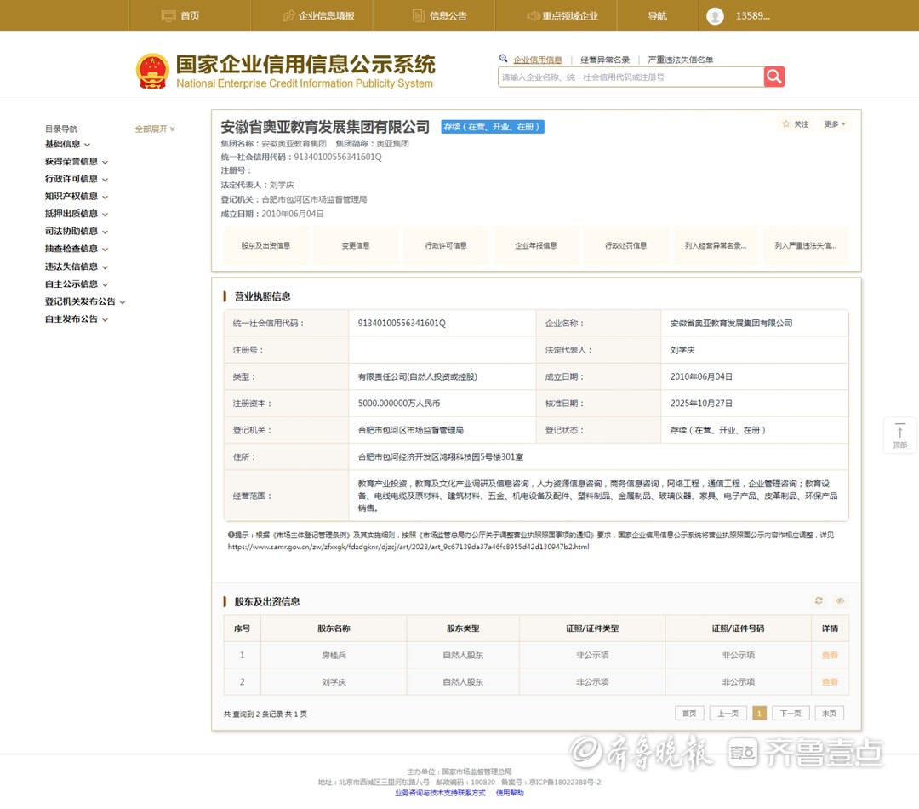919x809 pixels.
Task: Click the 首页 pagination button
Action: pyautogui.click(x=689, y=714)
